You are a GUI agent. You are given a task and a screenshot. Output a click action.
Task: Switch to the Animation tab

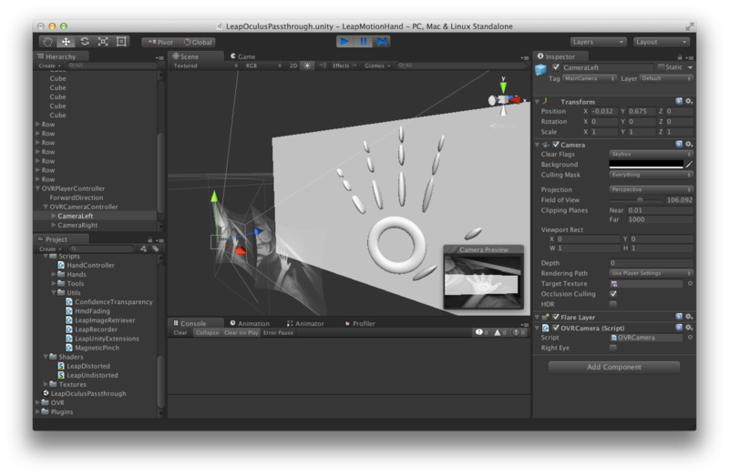(x=250, y=323)
